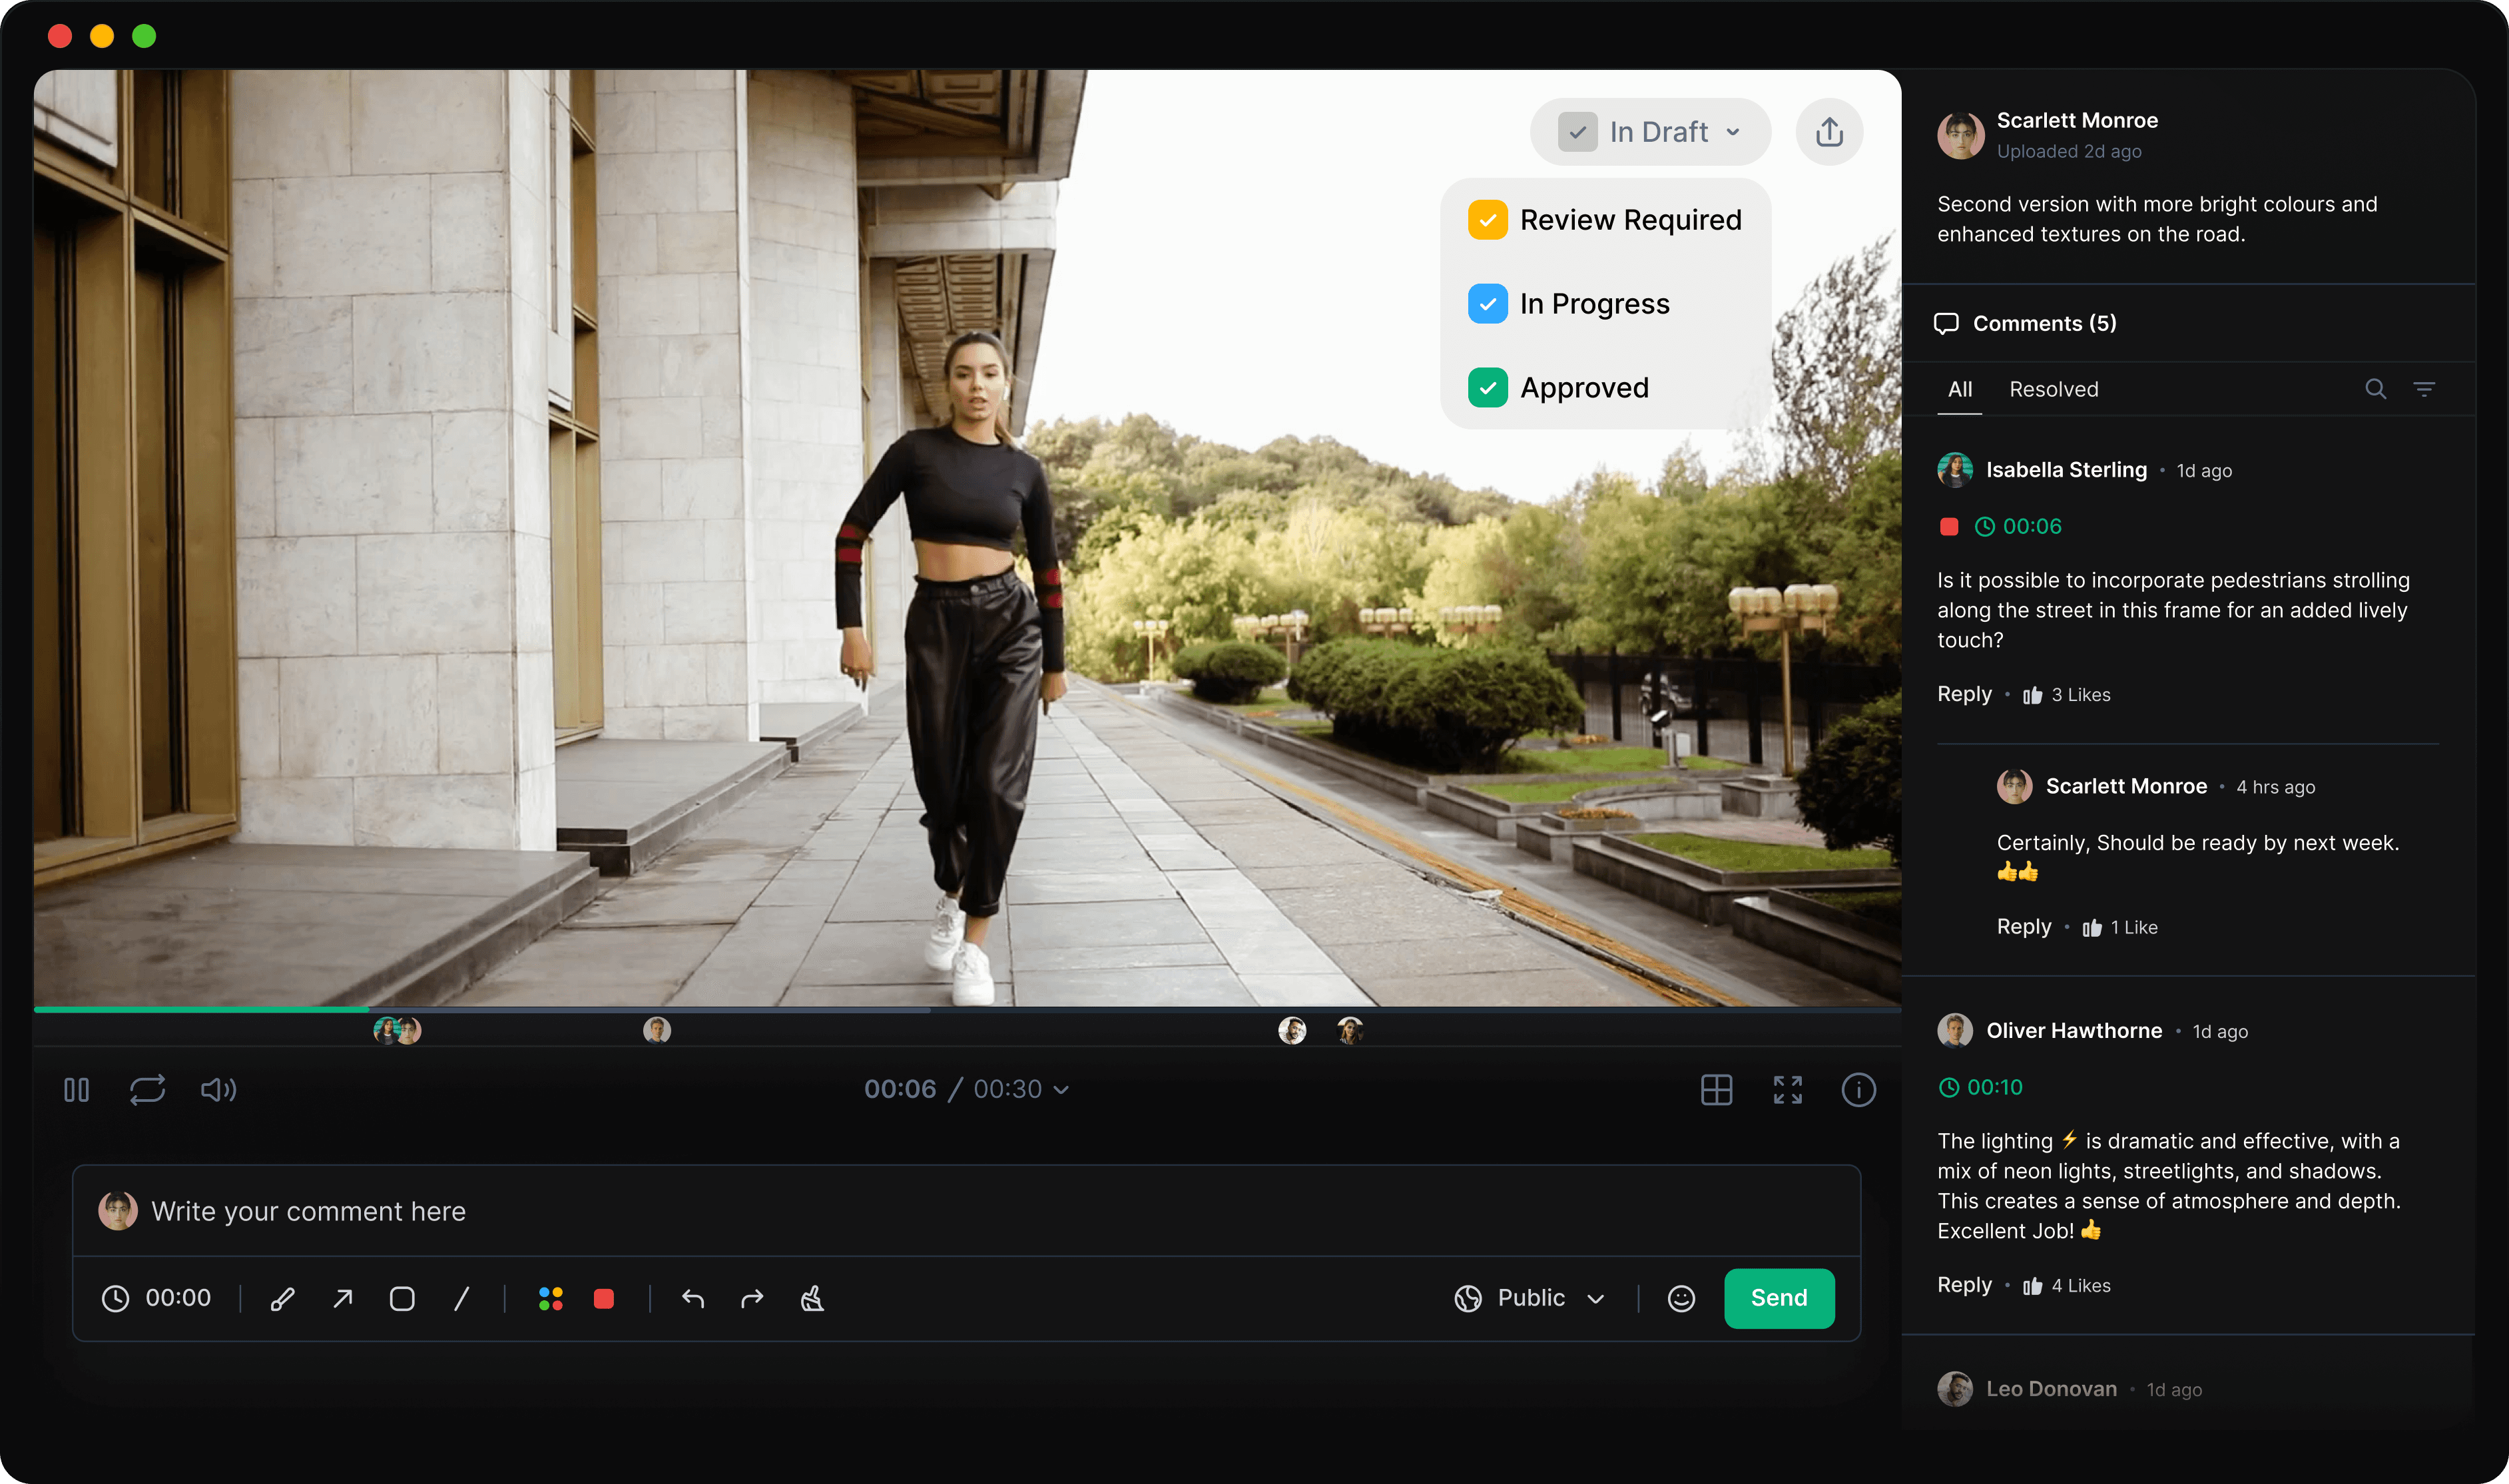
Task: Pick the red color swatch
Action: coord(603,1298)
